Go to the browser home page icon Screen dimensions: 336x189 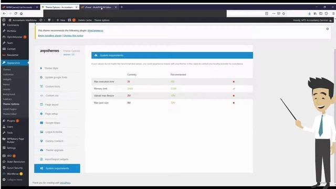[21, 13]
